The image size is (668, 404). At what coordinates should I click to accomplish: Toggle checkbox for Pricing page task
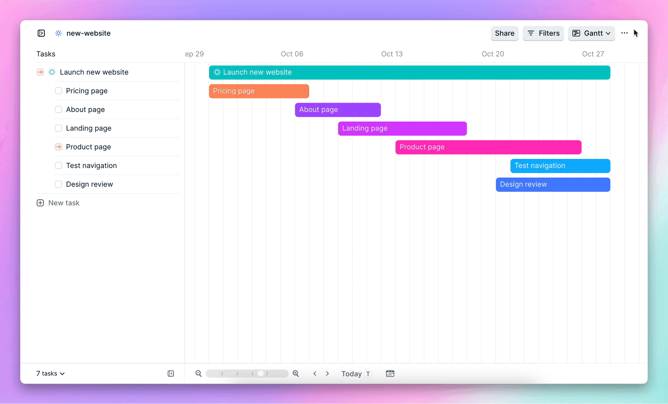click(58, 91)
